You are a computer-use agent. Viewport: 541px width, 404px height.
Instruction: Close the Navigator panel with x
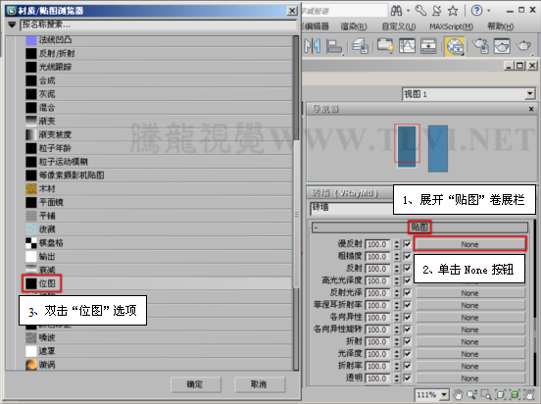(531, 109)
